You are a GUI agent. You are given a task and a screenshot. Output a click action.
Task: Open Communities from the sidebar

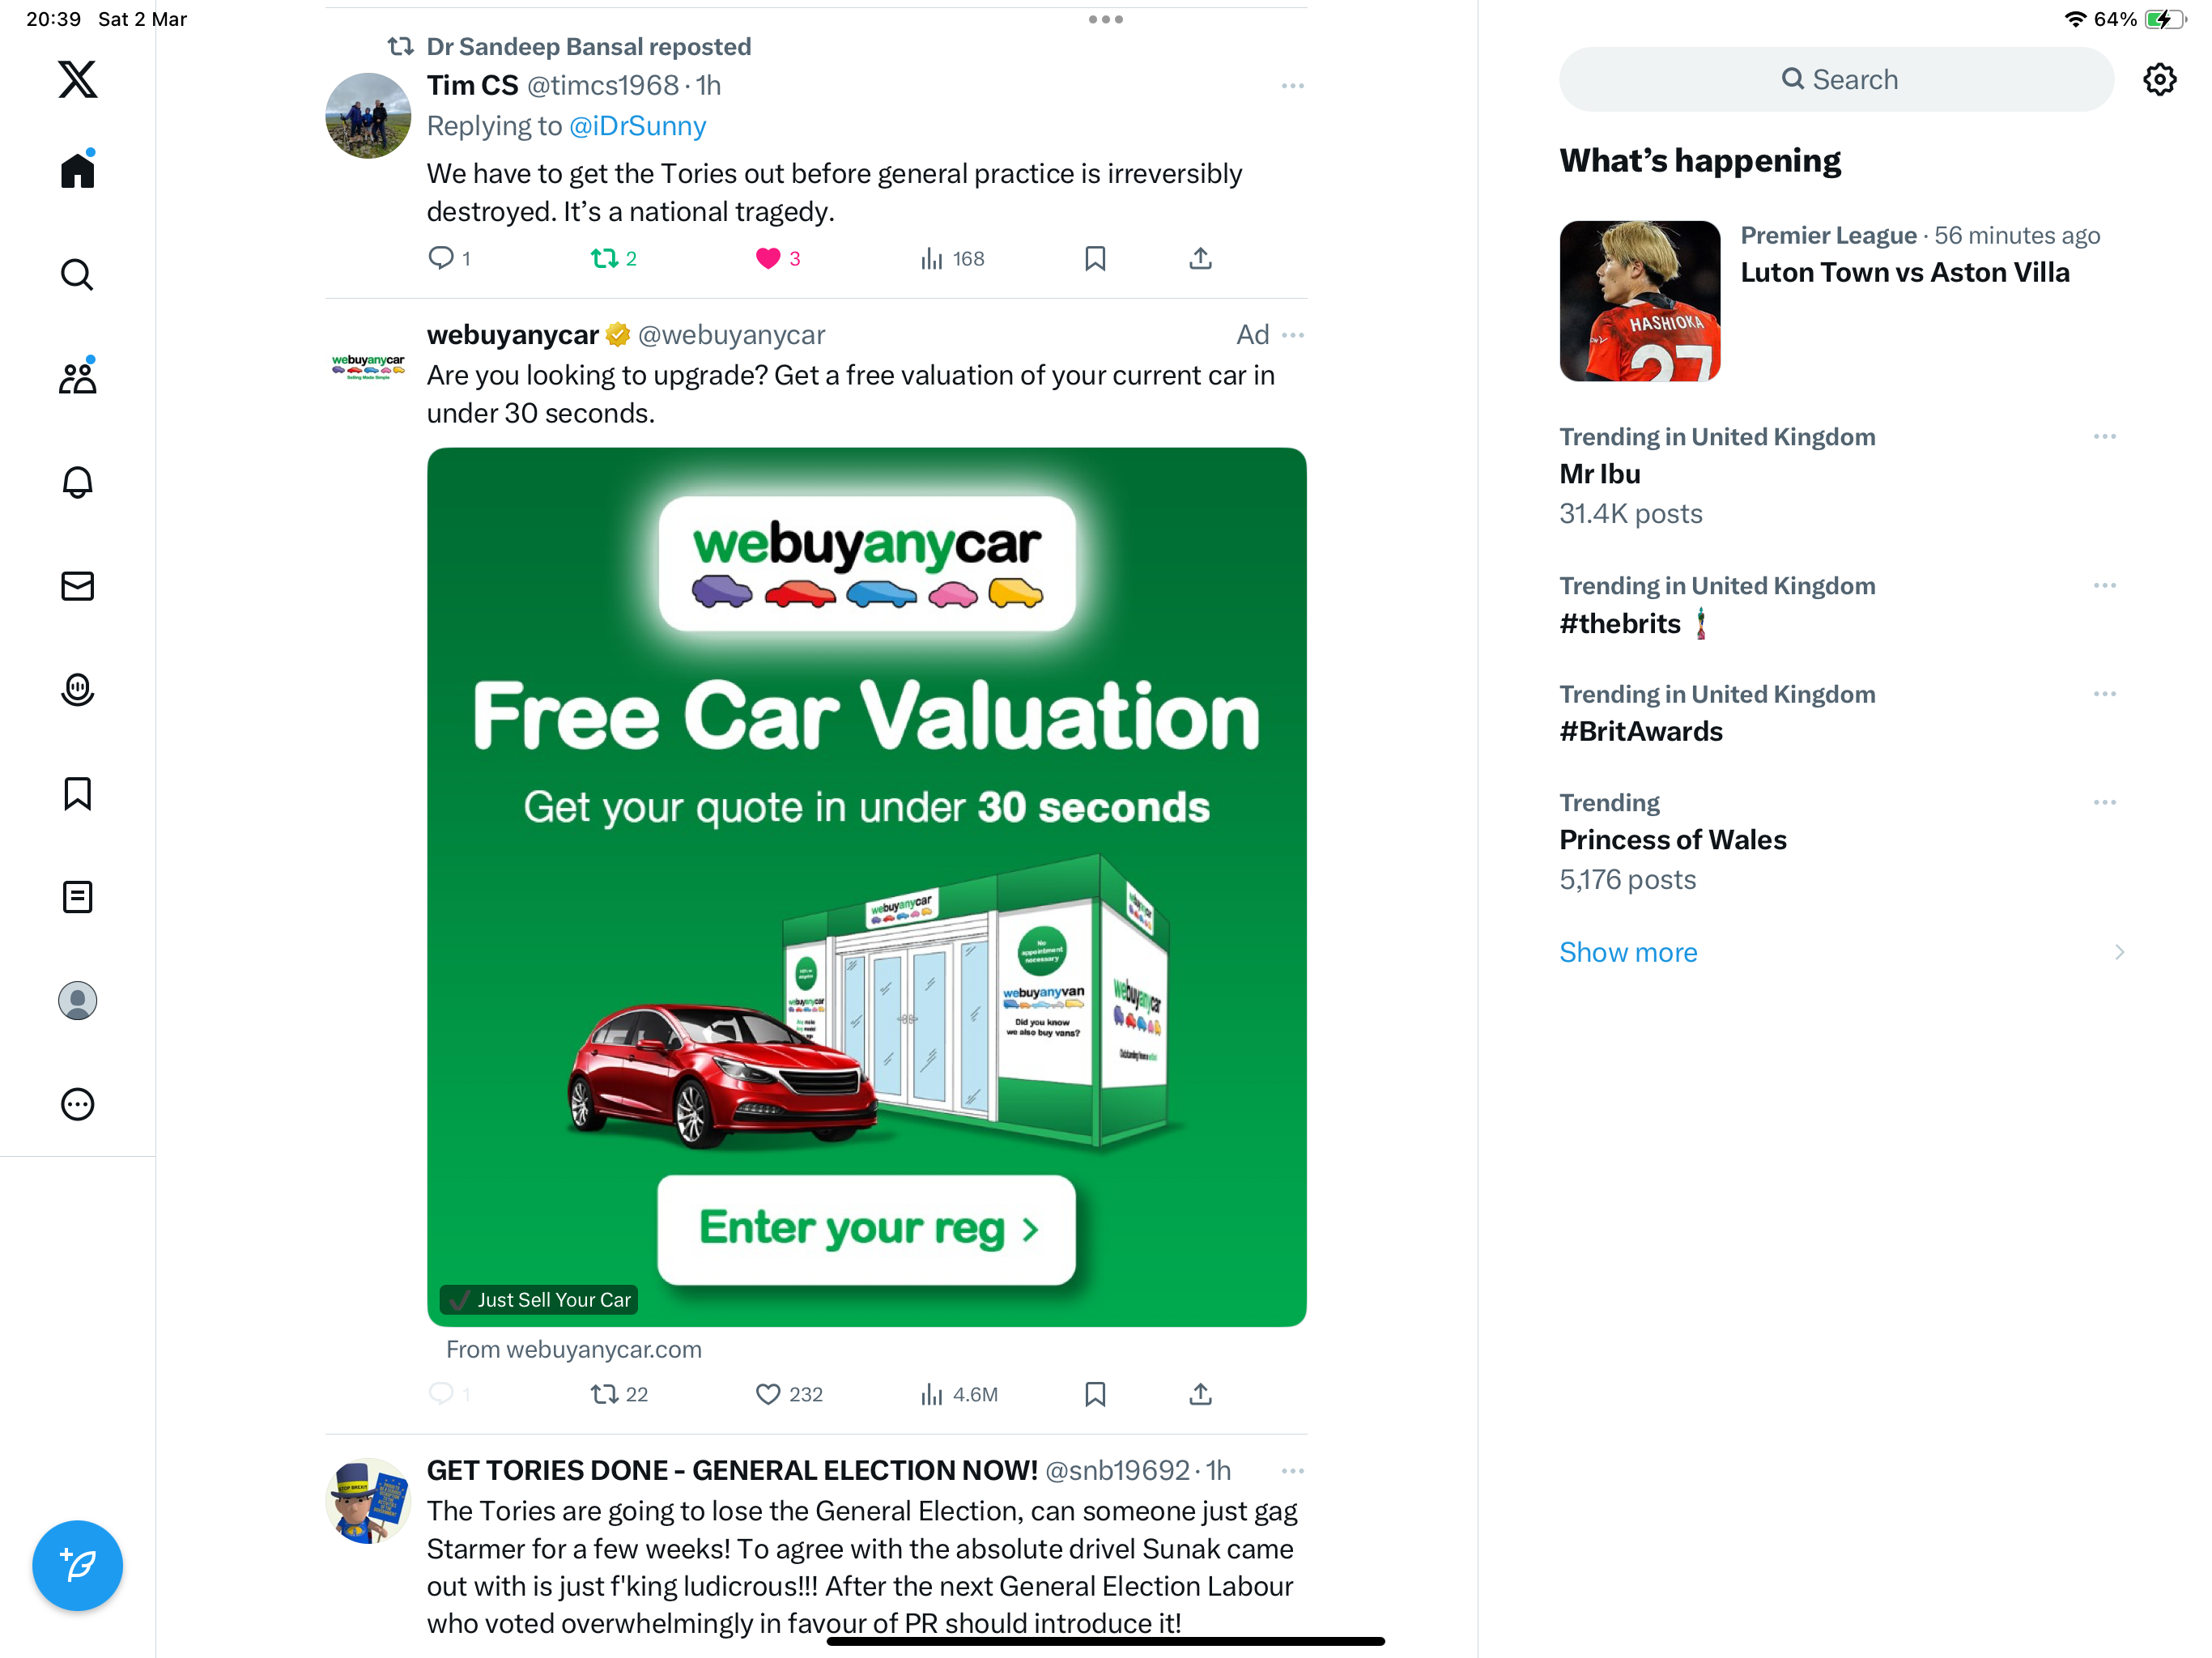[x=77, y=377]
